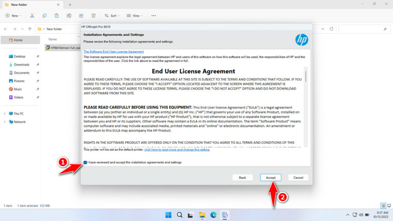Expand the Network tree node
Screen dimensions: 393x221
pos(5,122)
